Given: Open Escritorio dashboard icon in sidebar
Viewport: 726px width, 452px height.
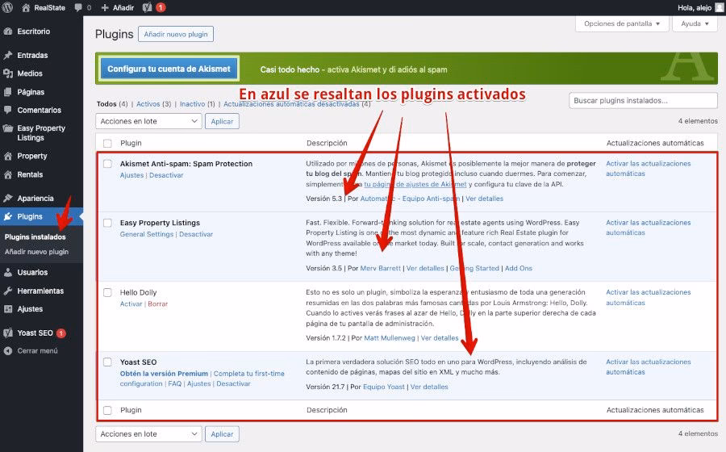Looking at the screenshot, I should pos(8,31).
